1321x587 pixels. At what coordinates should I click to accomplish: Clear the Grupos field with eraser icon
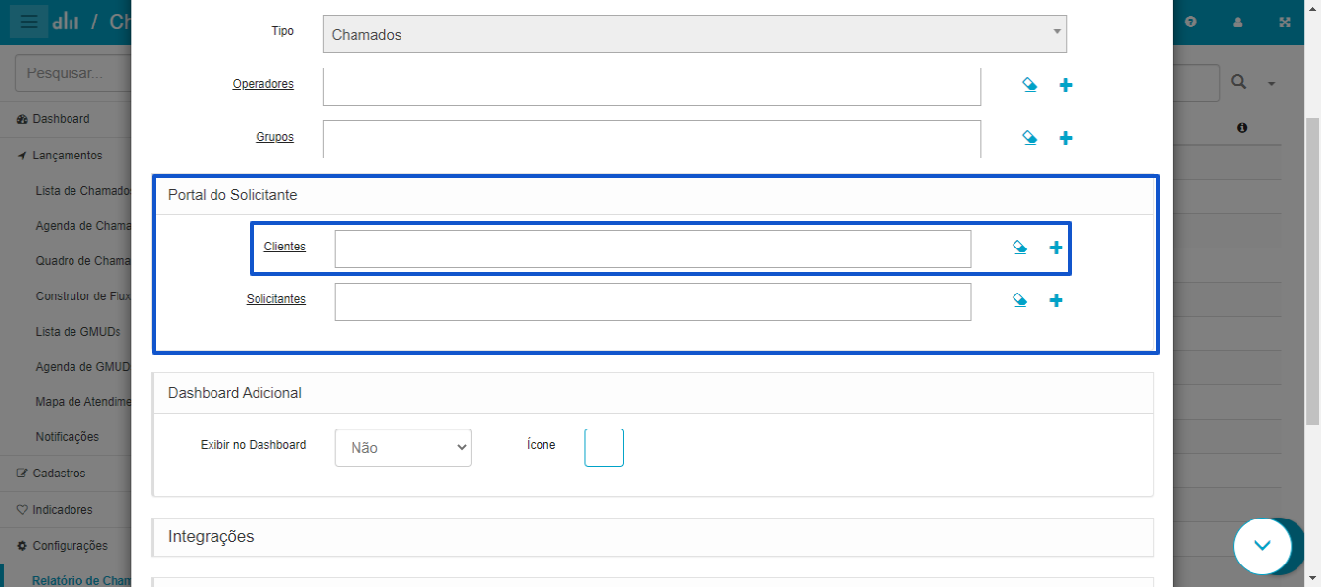click(x=1029, y=138)
